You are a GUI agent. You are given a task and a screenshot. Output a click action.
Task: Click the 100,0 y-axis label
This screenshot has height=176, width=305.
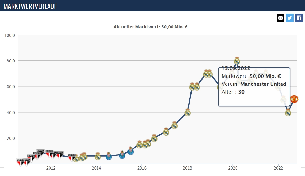tap(10, 35)
